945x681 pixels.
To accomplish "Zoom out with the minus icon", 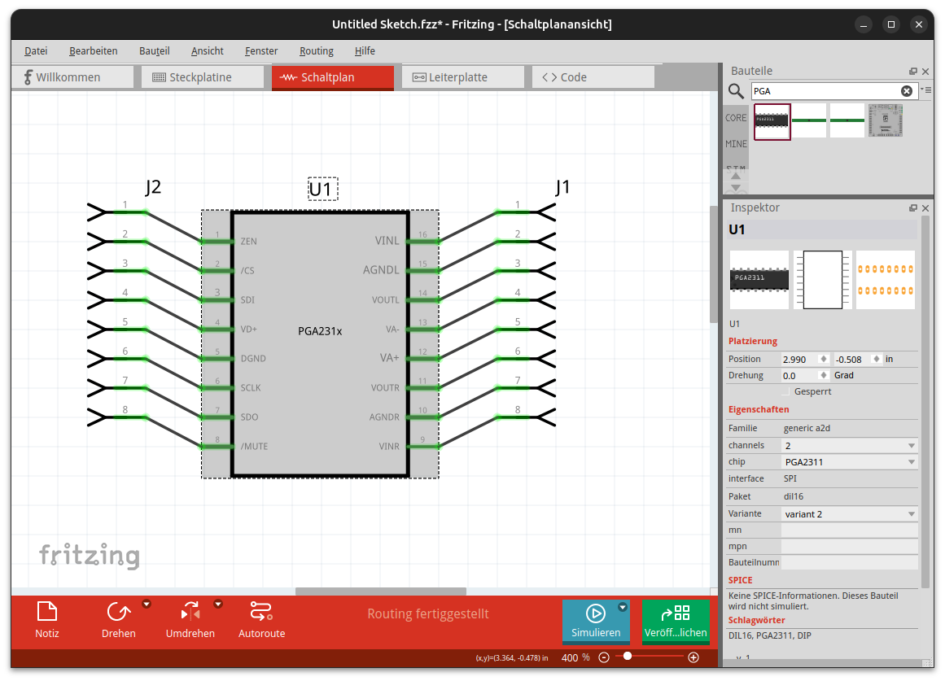I will click(604, 657).
